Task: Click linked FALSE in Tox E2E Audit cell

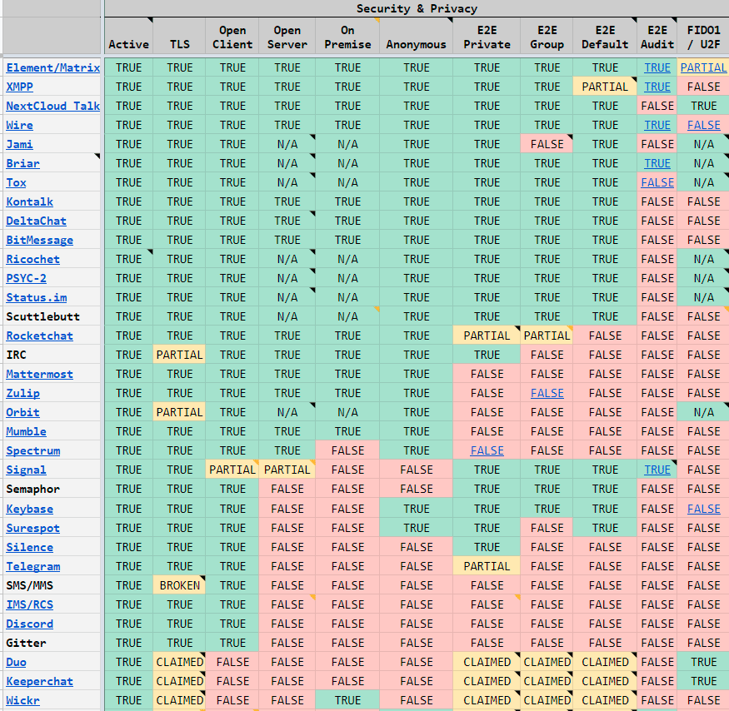Action: pyautogui.click(x=657, y=182)
